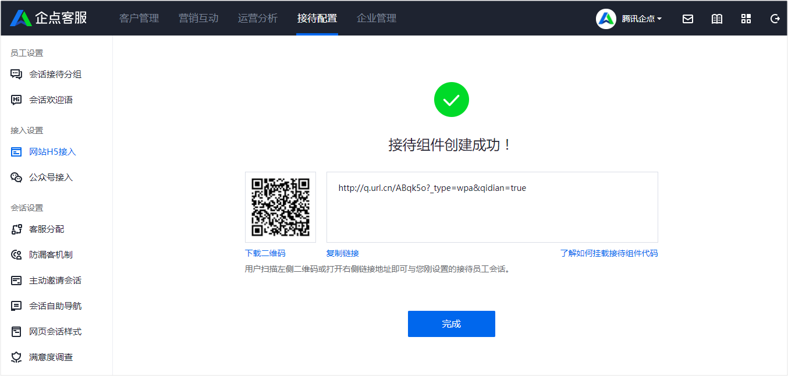
Task: Click inside the link URL text box
Action: [x=492, y=207]
